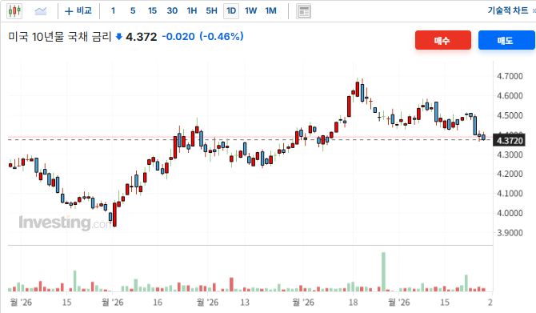Switch to the area chart icon
This screenshot has width=536, height=313.
click(41, 11)
